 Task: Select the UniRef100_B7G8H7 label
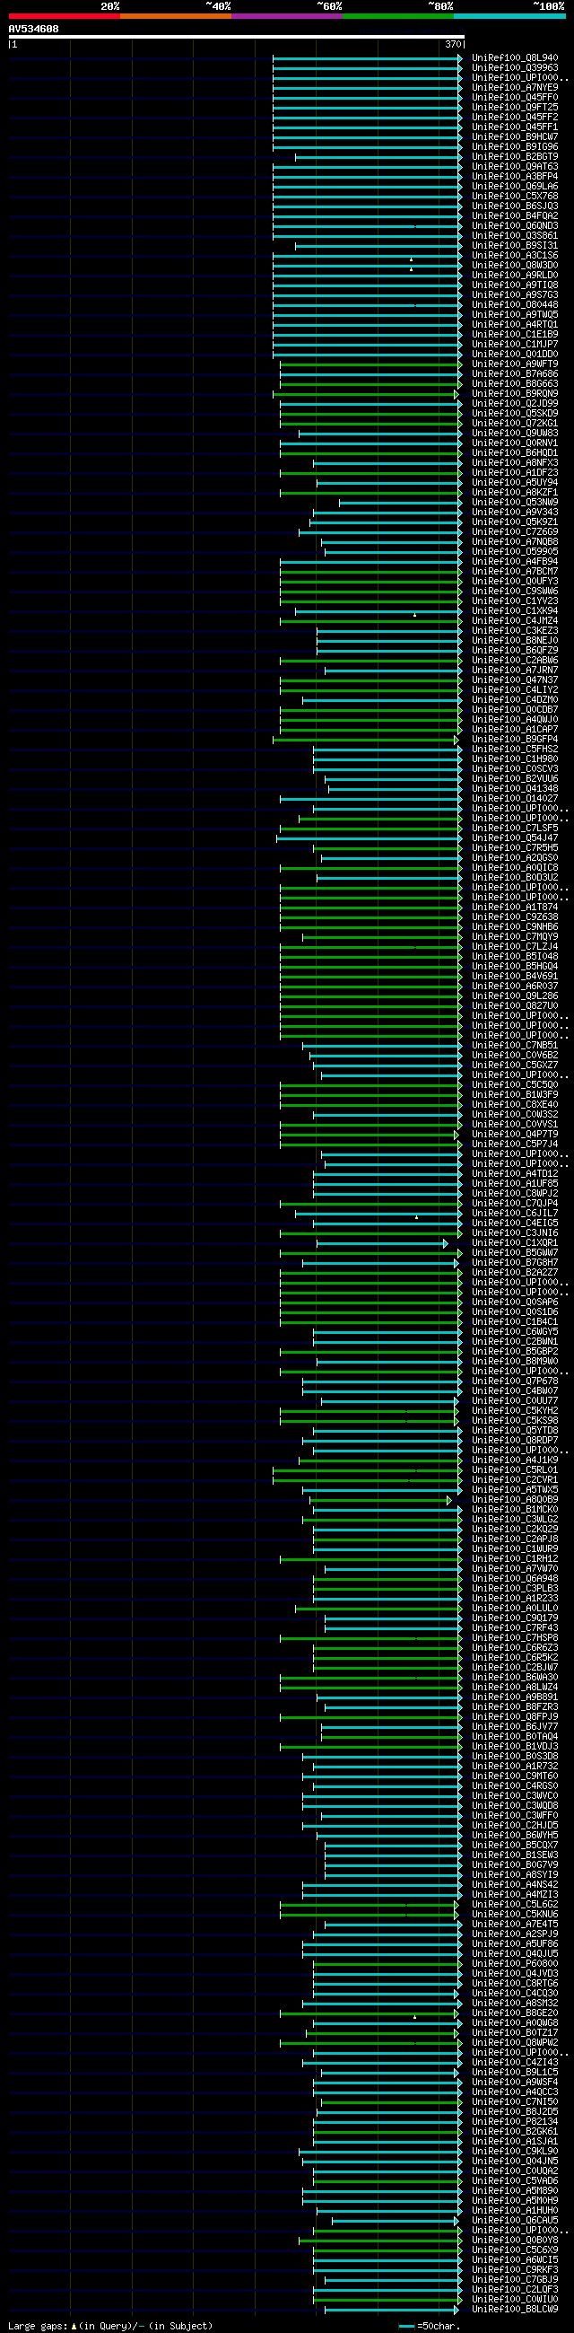[x=515, y=1263]
